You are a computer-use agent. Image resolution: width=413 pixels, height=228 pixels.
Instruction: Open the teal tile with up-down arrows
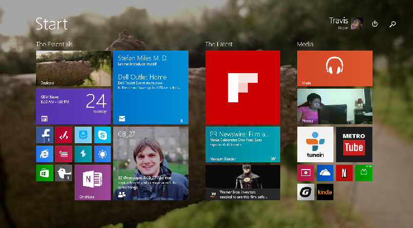(x=83, y=154)
